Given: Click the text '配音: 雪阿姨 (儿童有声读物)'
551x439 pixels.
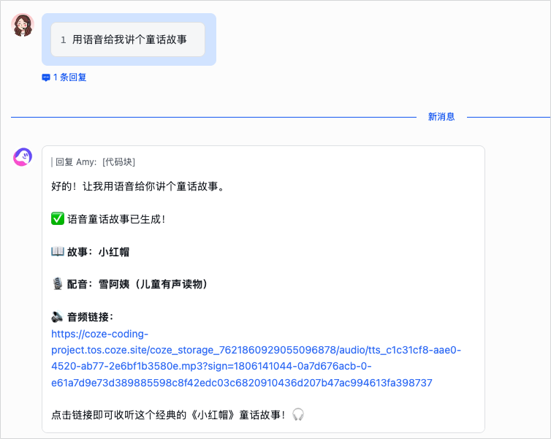Looking at the screenshot, I should (137, 284).
